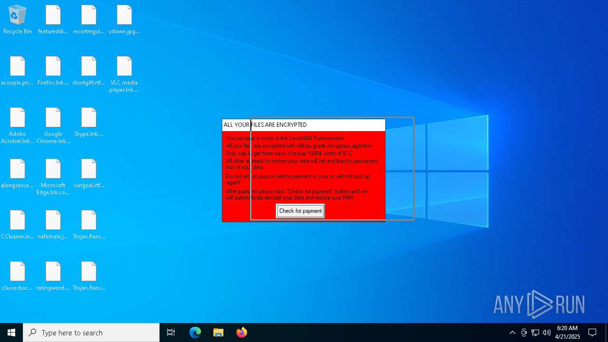Click the military grade encryption algorithm line
This screenshot has height=342, width=608.
(x=299, y=146)
